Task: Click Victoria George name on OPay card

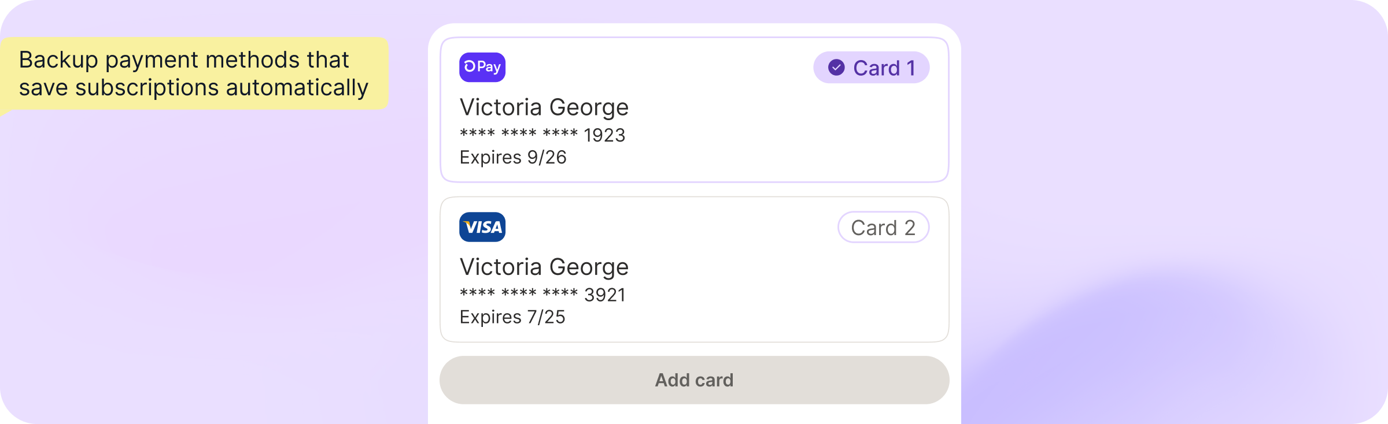Action: [x=544, y=107]
